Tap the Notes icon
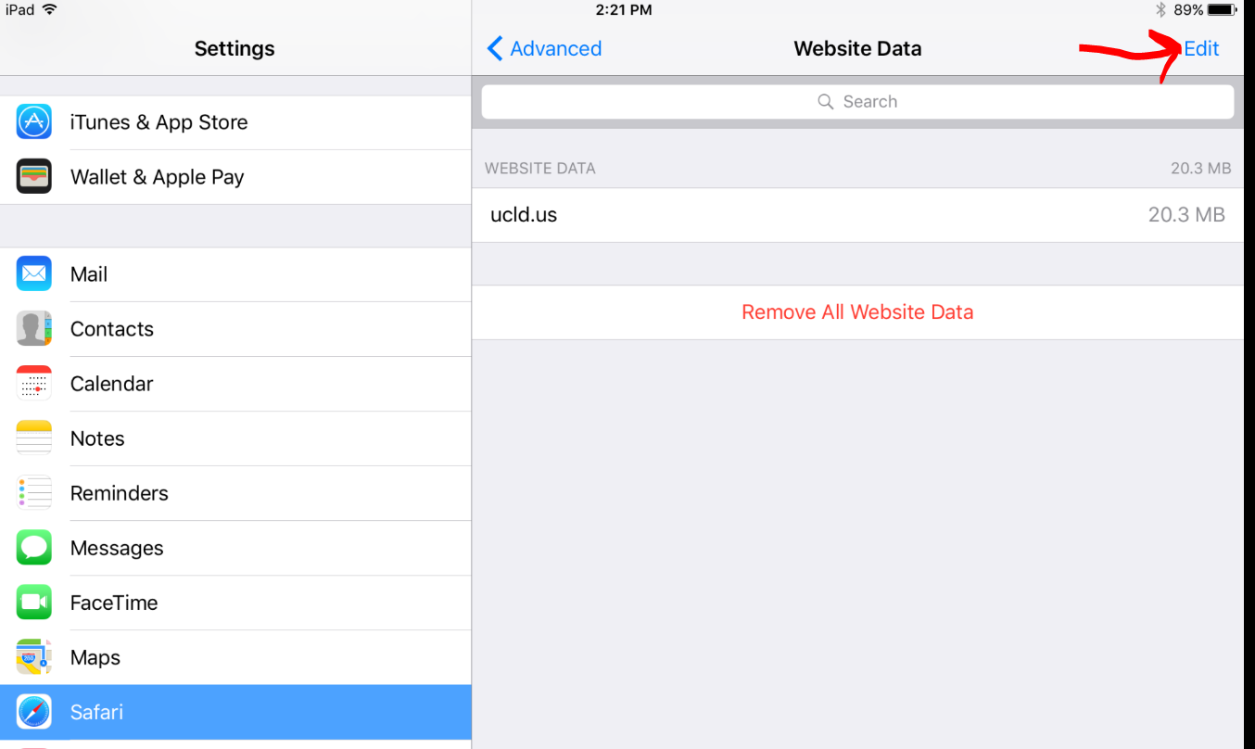 point(34,438)
